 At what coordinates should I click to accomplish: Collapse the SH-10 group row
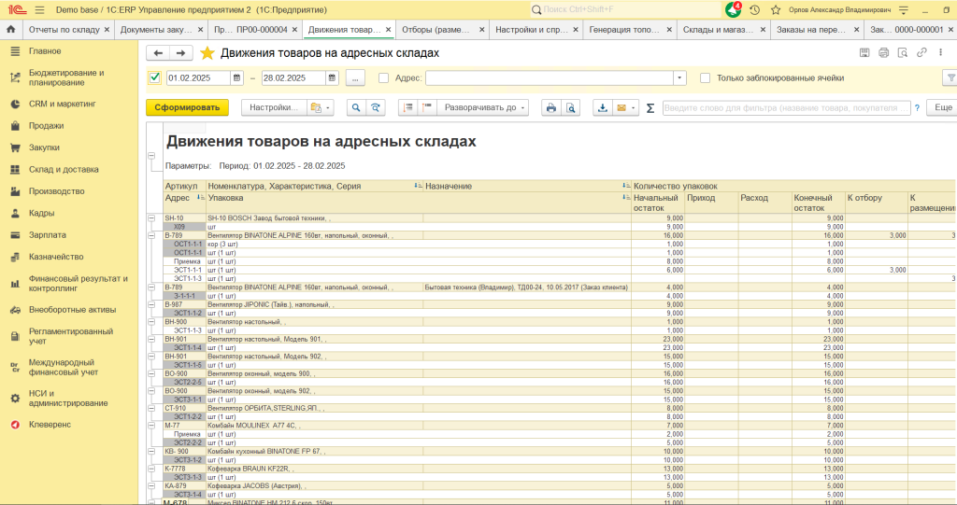(151, 217)
